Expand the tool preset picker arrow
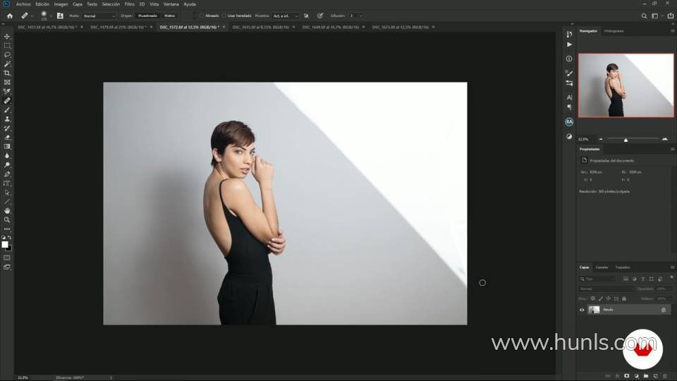Viewport: 677px width, 381px height. coord(32,16)
